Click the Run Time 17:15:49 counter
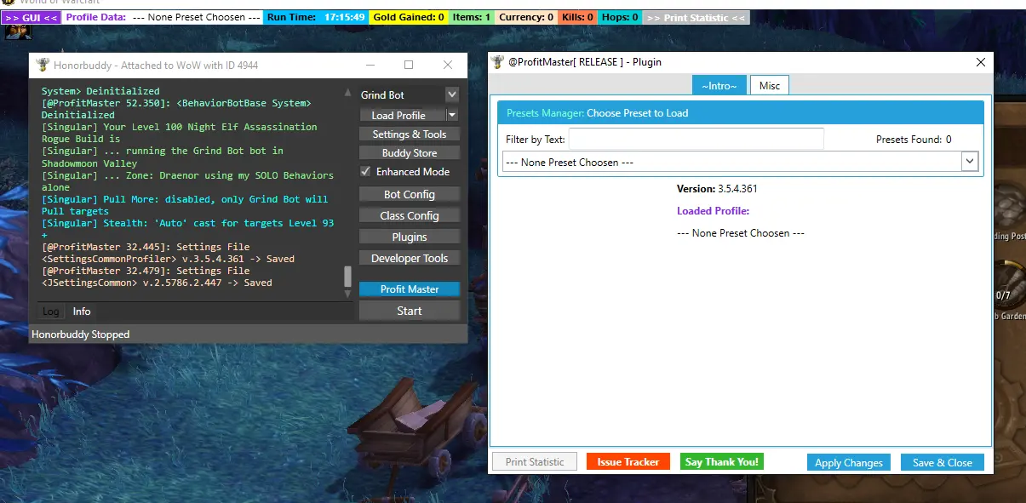 pos(316,17)
